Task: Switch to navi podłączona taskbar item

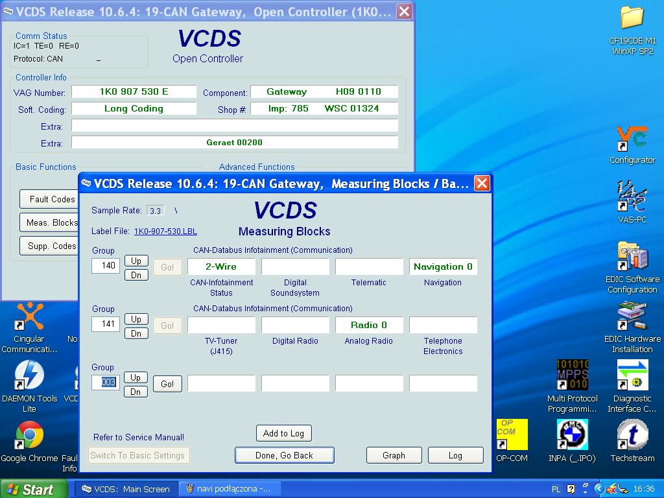Action: 229,489
